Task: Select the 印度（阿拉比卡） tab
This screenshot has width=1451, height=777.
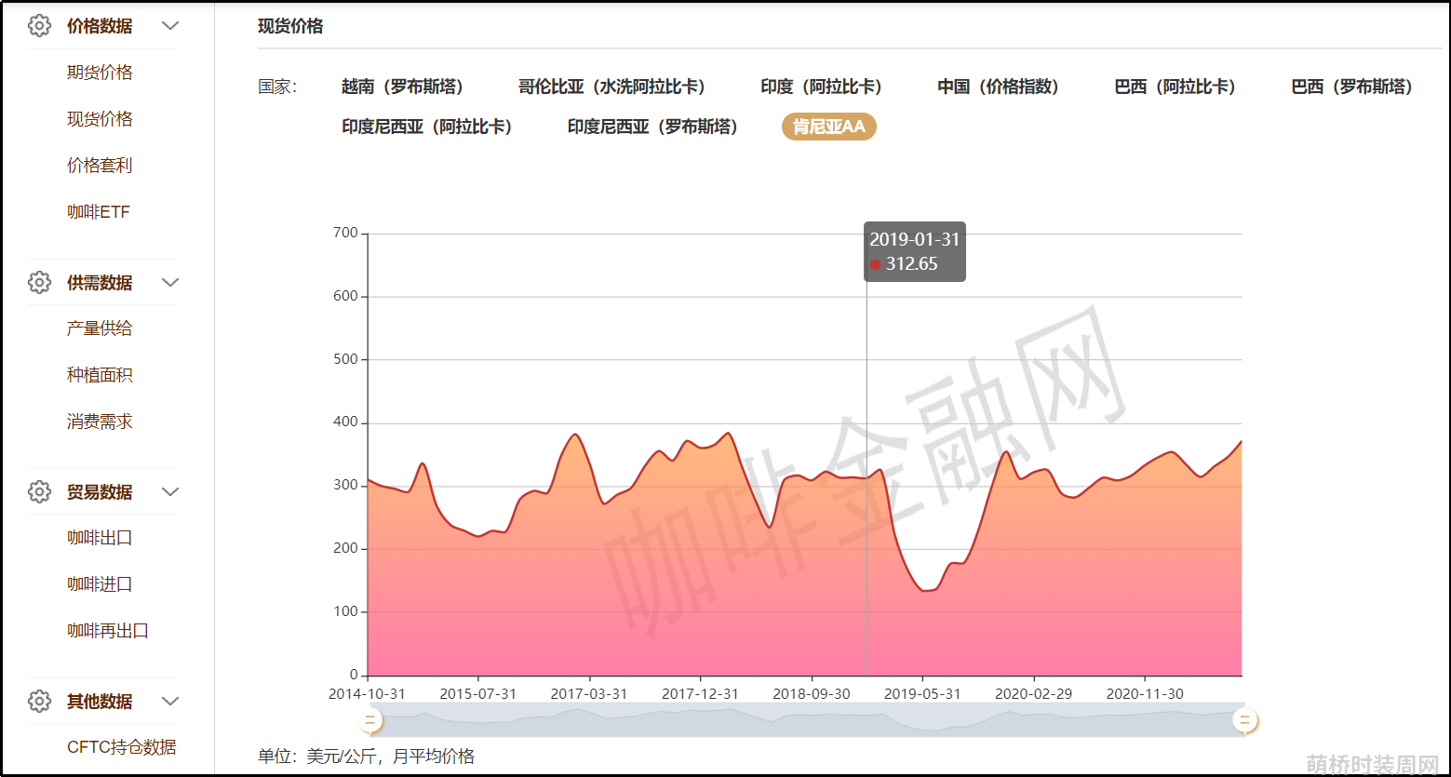Action: (x=822, y=87)
